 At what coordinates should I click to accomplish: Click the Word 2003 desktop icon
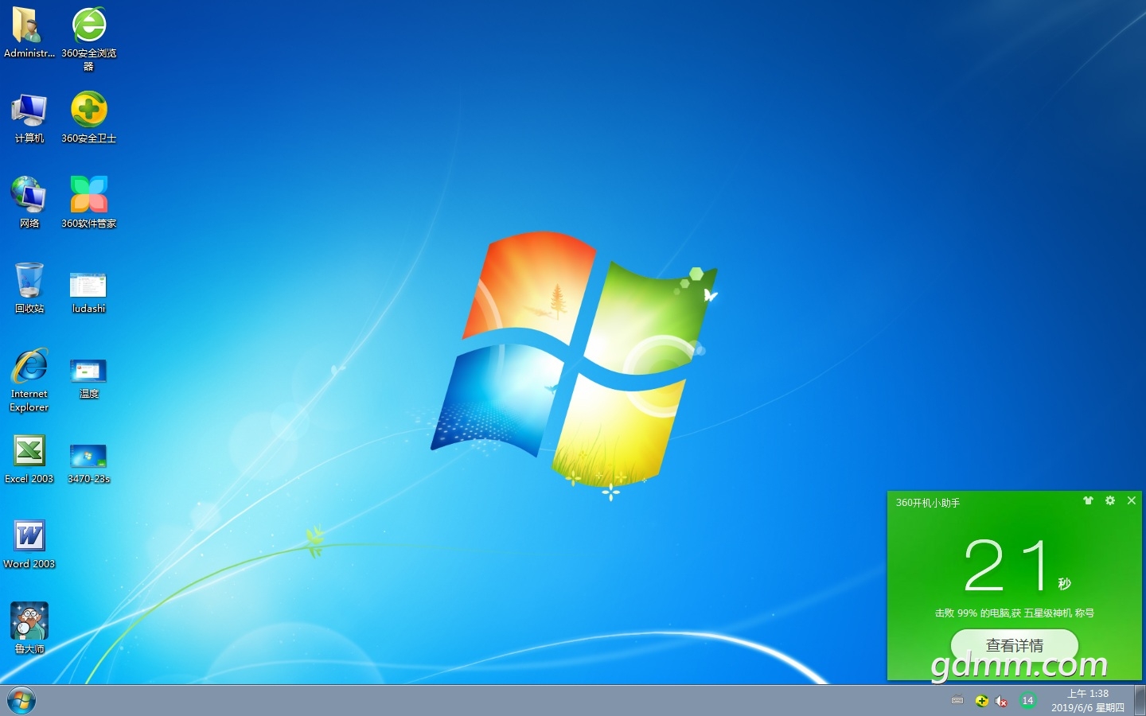[29, 536]
